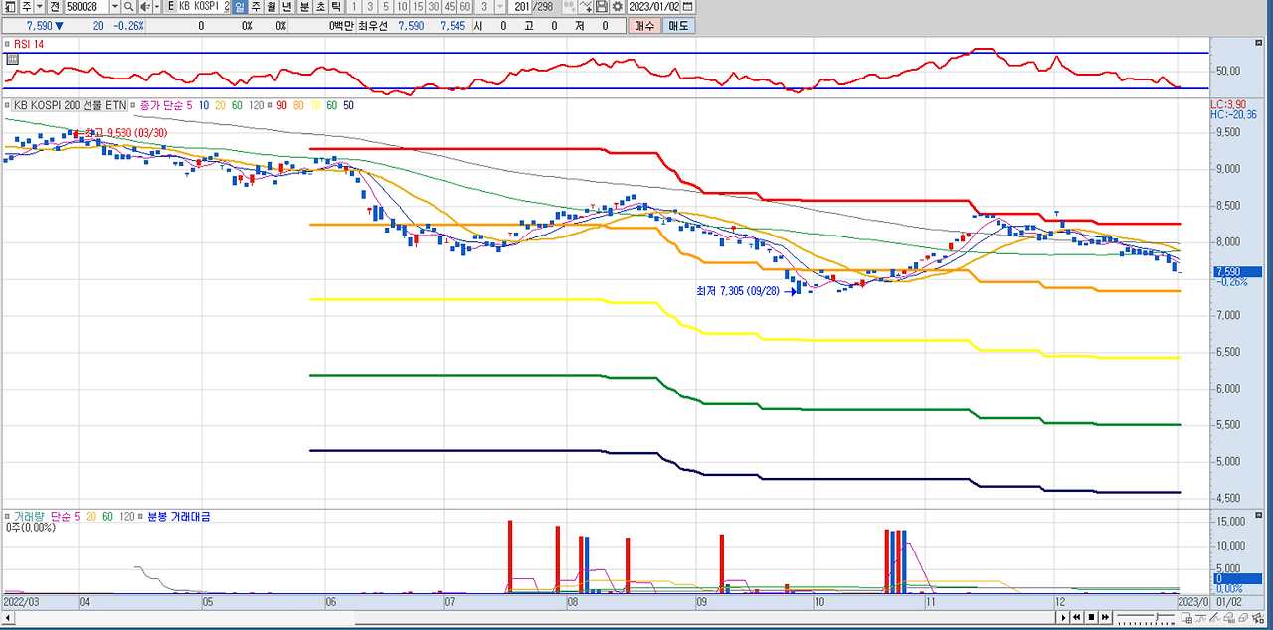Click the pencil draw icon at bottom right
The image size is (1273, 630).
1214,618
